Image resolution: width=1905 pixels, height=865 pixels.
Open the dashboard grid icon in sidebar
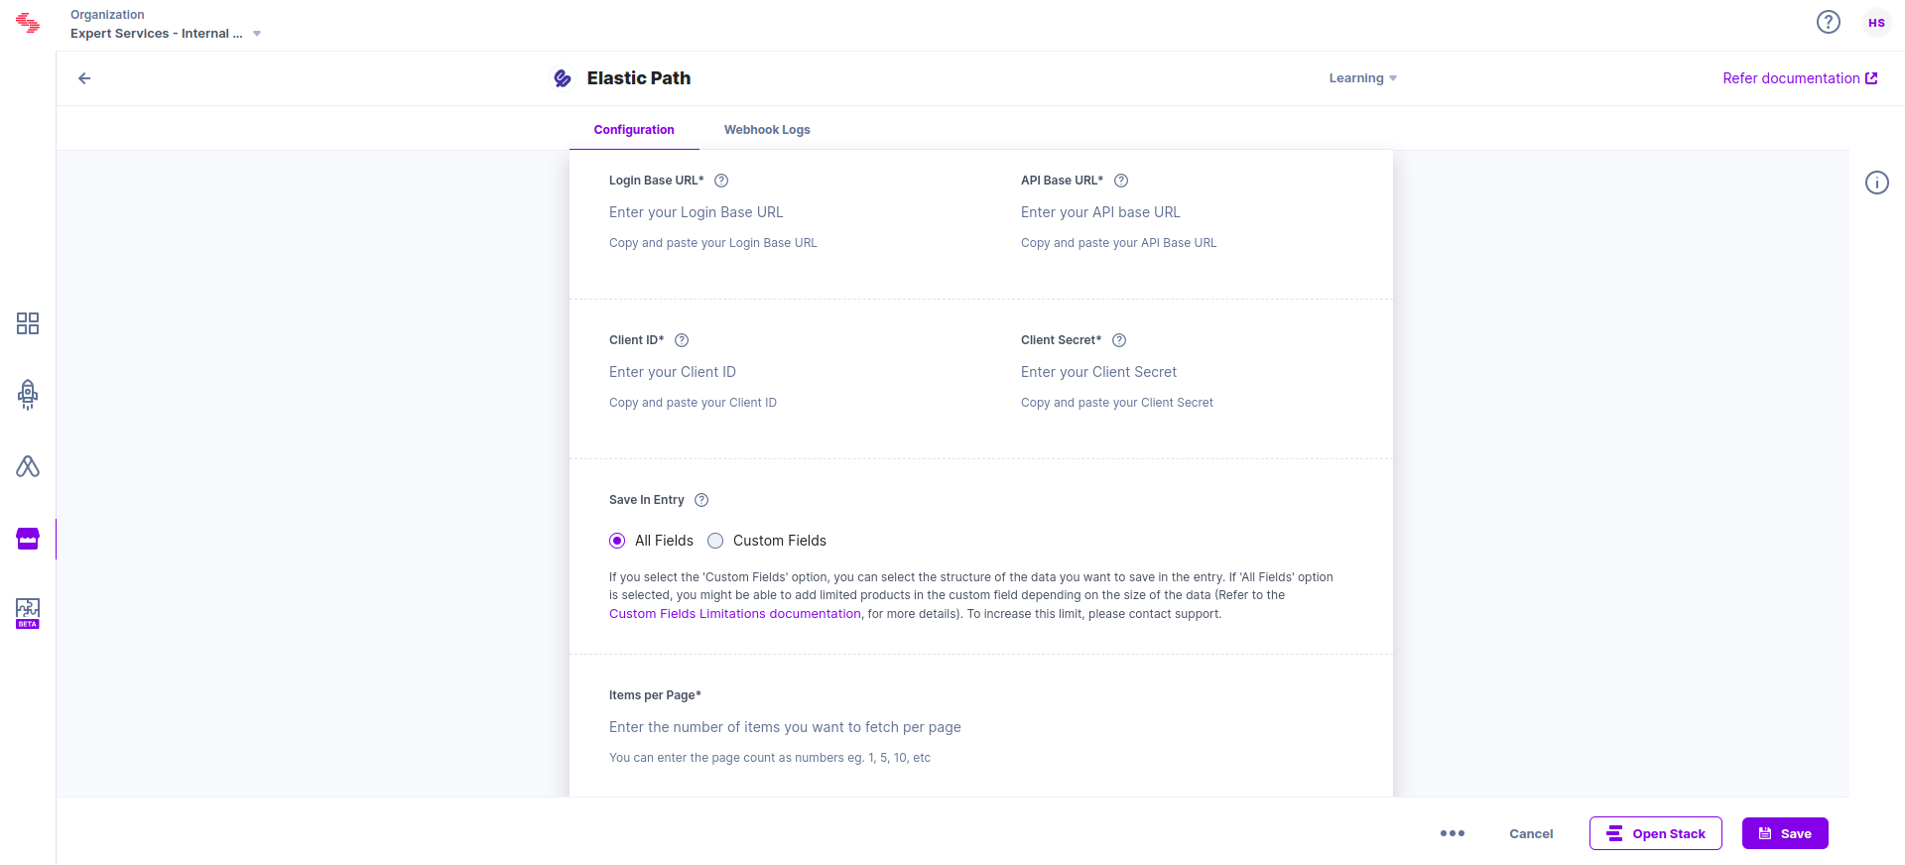(x=28, y=323)
